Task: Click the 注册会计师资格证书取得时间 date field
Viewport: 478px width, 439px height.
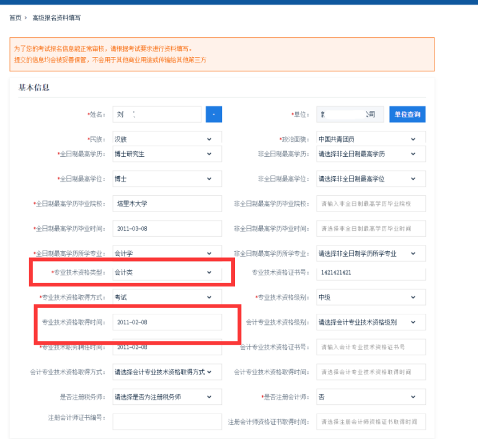Action: (371, 422)
